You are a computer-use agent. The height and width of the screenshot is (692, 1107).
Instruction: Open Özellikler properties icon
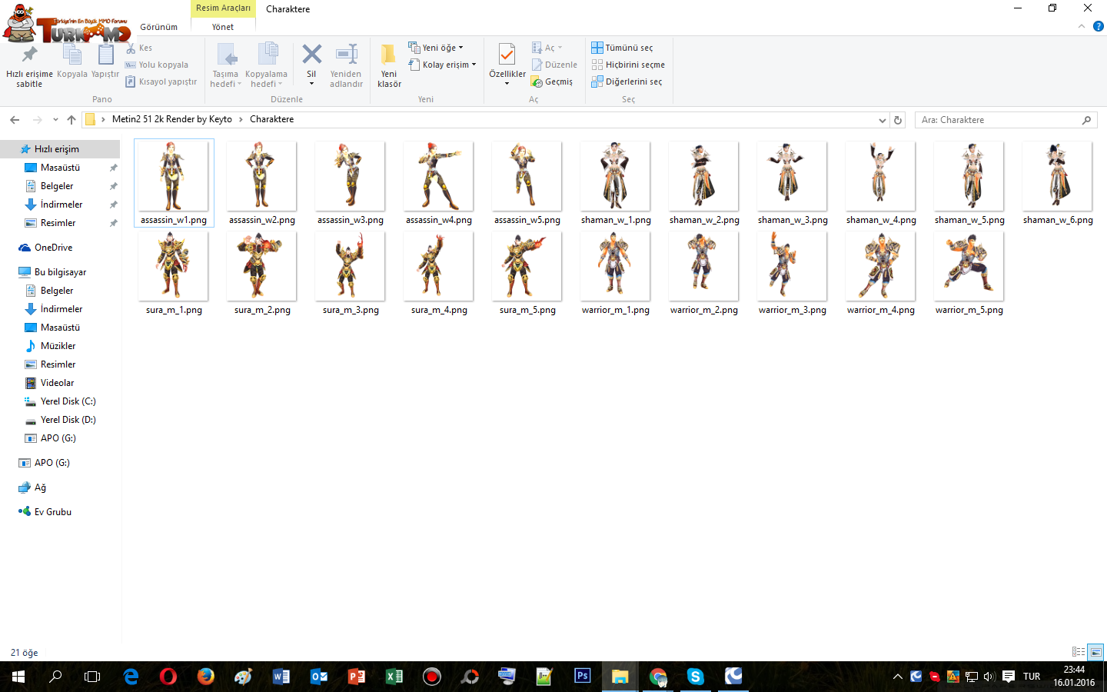click(507, 55)
